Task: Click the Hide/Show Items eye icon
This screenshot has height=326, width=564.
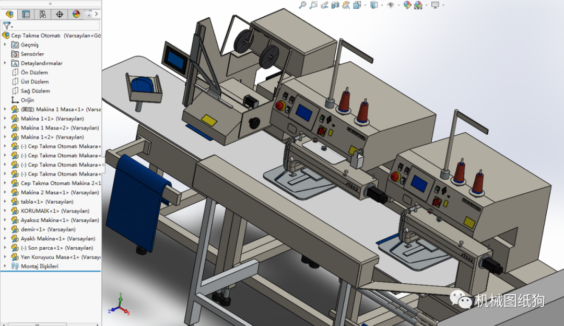Action: (391, 5)
